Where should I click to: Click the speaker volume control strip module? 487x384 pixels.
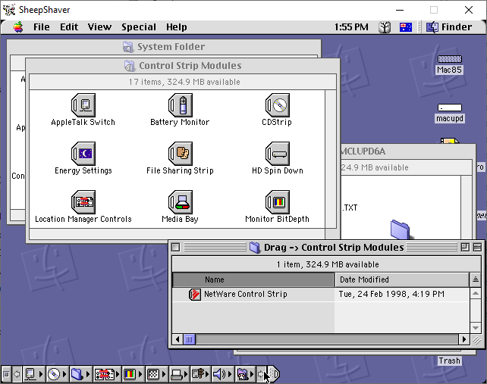222,374
